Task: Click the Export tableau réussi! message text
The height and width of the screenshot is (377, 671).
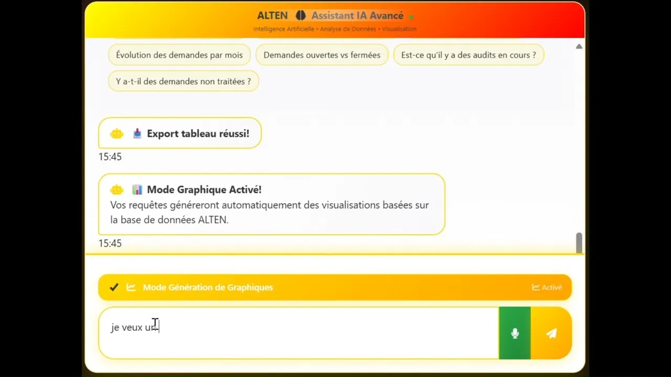Action: coord(198,134)
